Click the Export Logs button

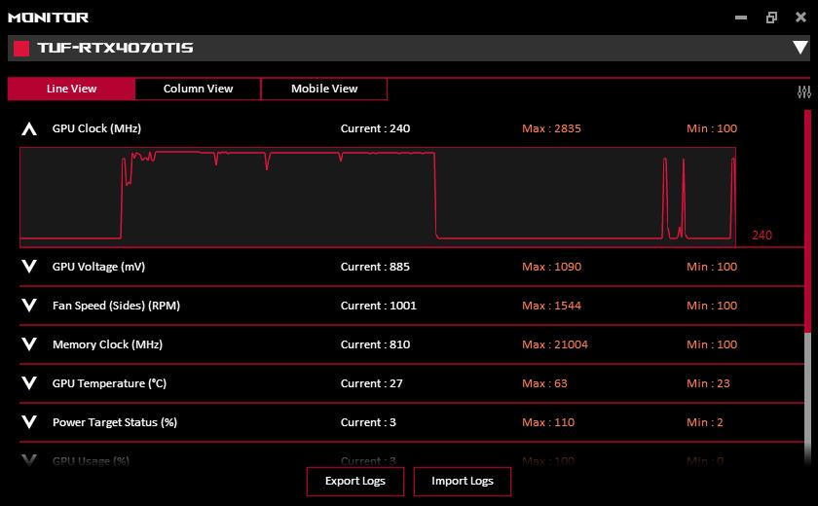point(354,481)
